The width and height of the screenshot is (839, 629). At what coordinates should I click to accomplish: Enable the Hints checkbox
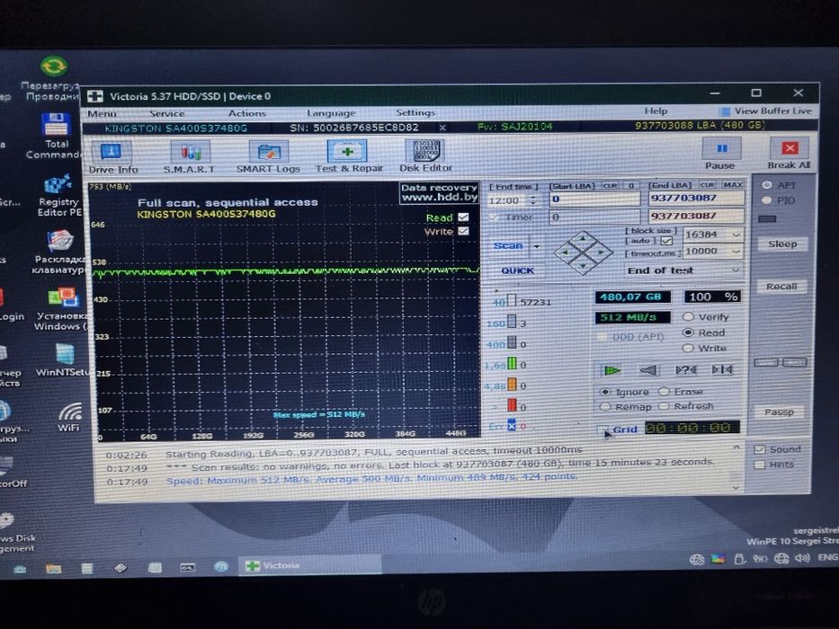click(x=759, y=465)
